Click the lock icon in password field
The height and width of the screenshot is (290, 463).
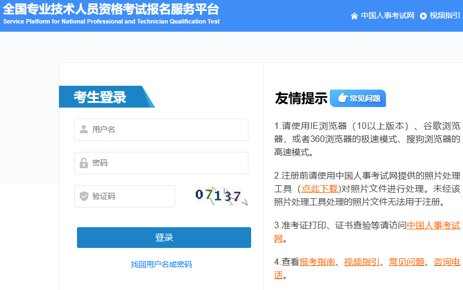click(x=84, y=163)
